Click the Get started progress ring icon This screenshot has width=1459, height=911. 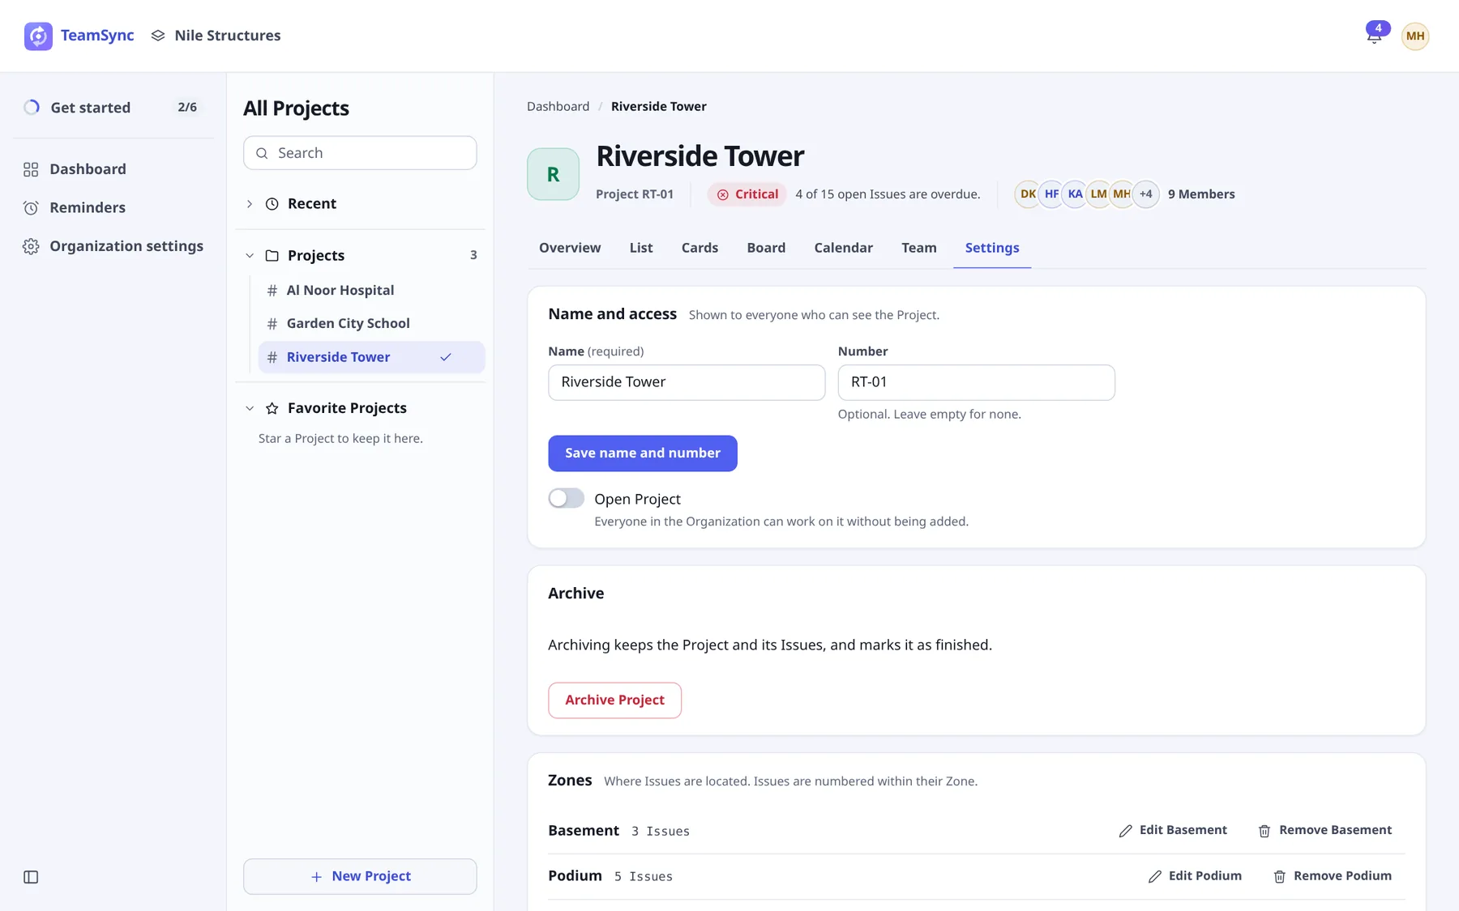32,107
